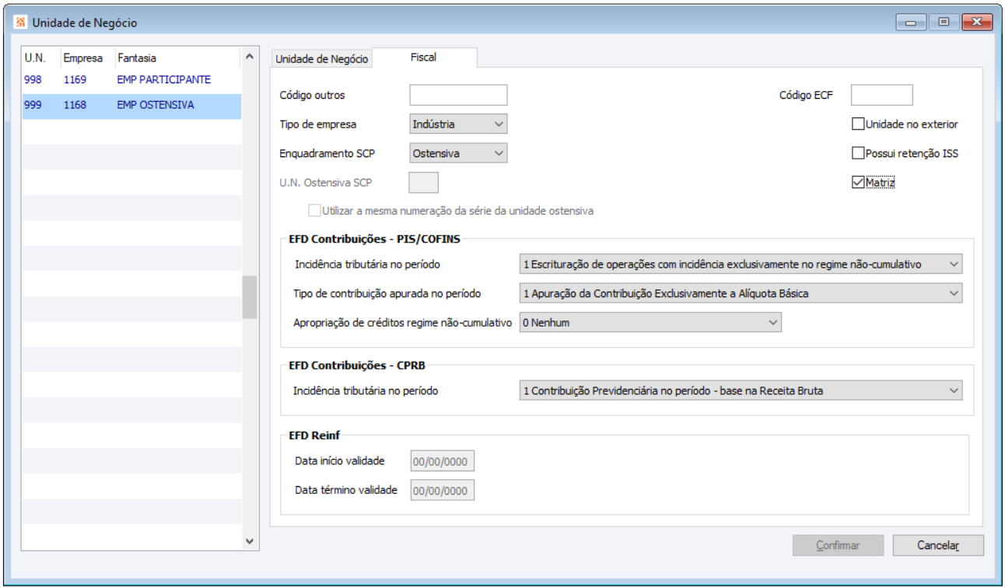The width and height of the screenshot is (1005, 588).
Task: Click the application icon in the title bar
Action: (20, 23)
